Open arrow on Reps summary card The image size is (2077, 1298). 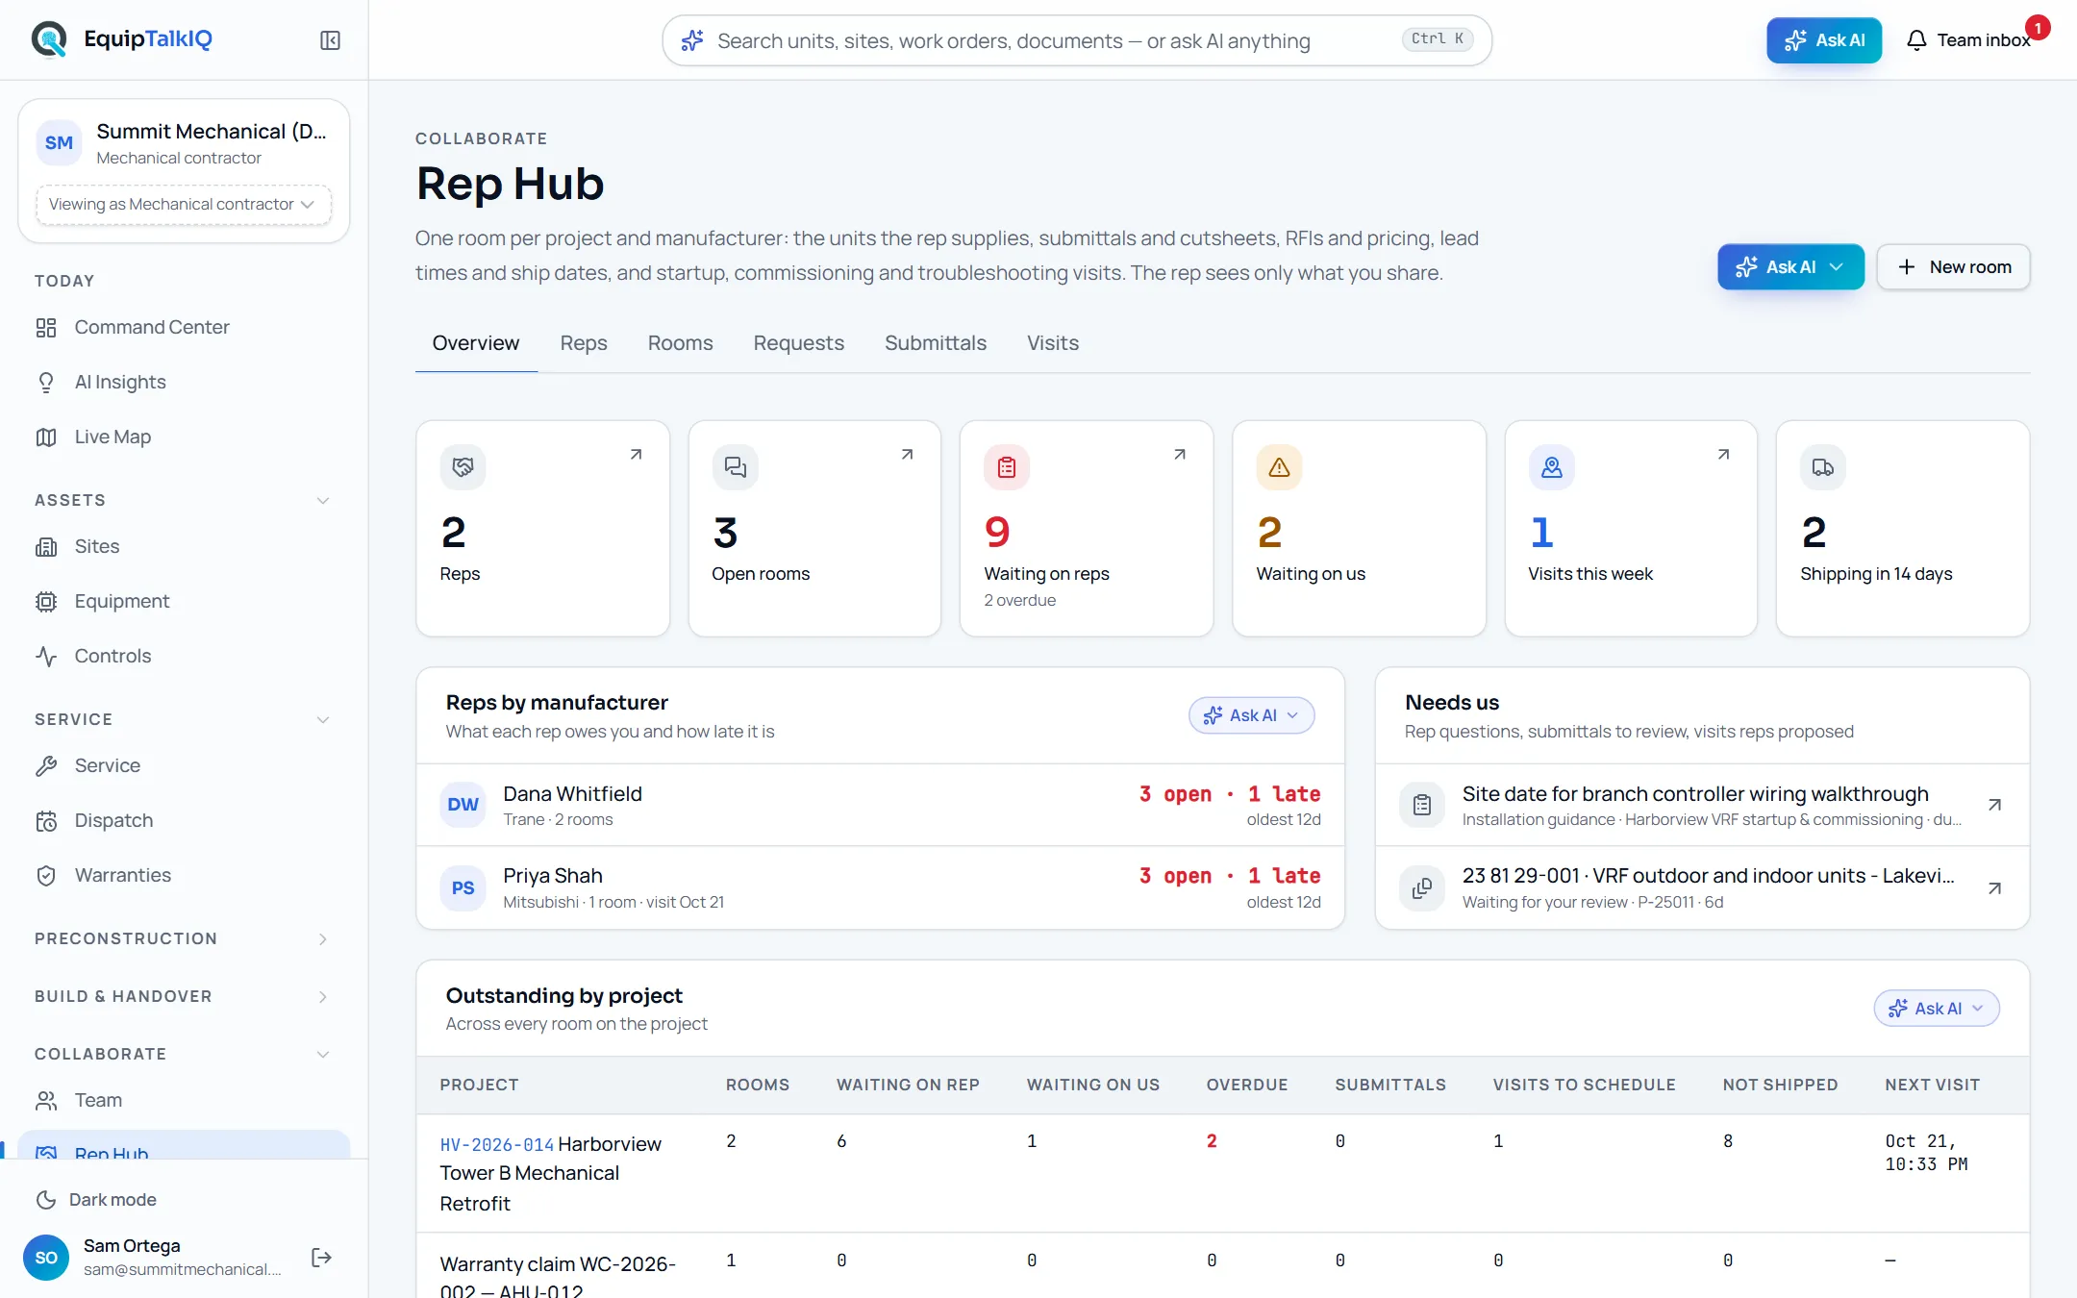click(636, 454)
